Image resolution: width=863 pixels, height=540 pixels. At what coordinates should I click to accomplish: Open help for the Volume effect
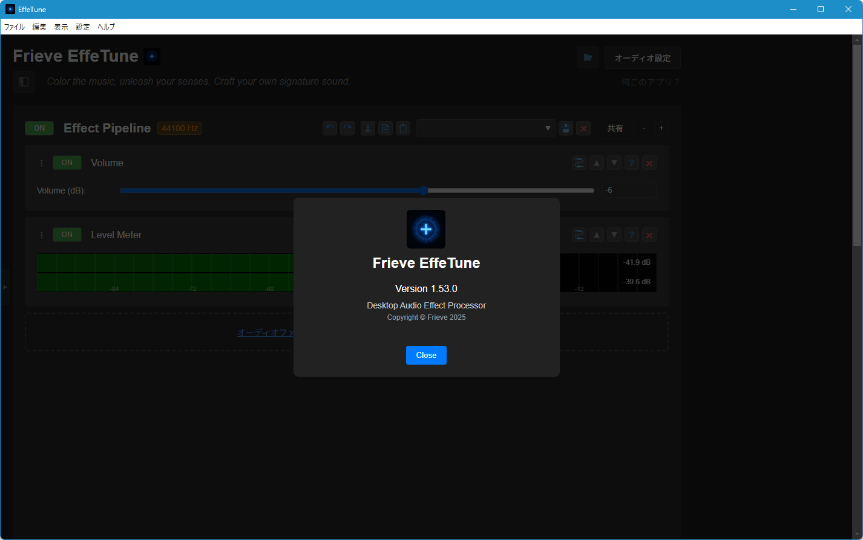632,163
